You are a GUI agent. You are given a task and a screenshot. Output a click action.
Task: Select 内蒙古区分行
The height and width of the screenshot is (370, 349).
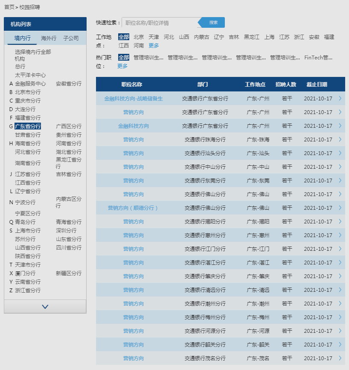coord(69,202)
